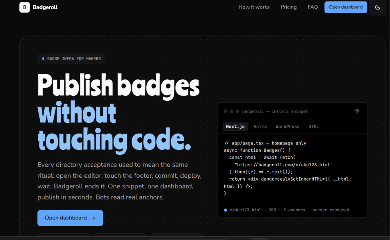390x240 pixels.
Task: Toggle dark mode with the moon icon
Action: coord(377,7)
